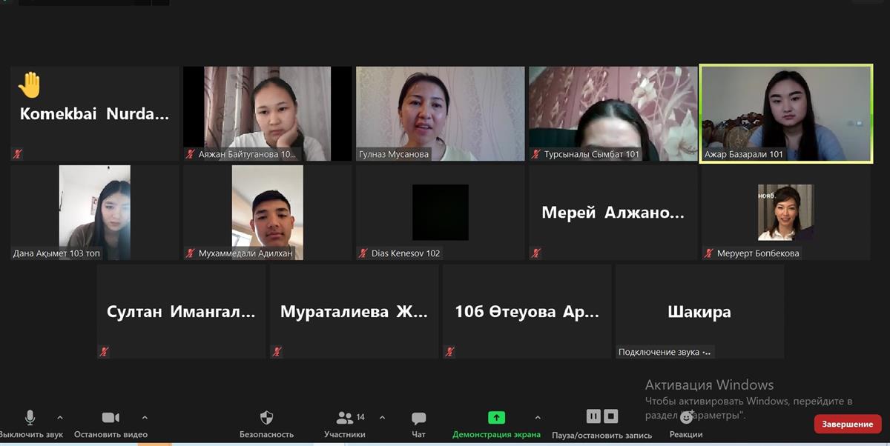Click the raised hand icon on Komekbai's tile
Viewport: 890px width, 446px height.
(x=30, y=84)
